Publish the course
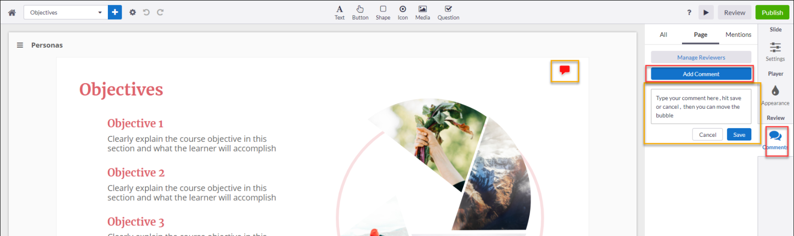The image size is (794, 236). click(x=772, y=12)
